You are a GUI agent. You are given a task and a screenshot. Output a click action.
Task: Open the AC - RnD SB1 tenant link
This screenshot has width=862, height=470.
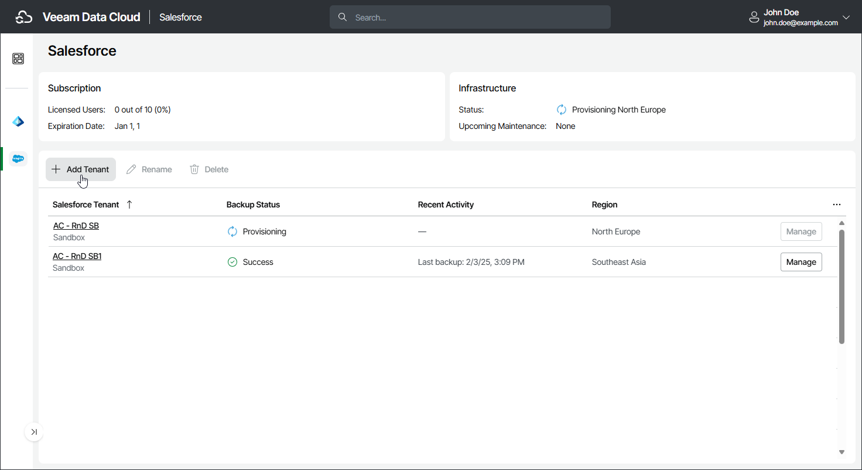click(77, 256)
